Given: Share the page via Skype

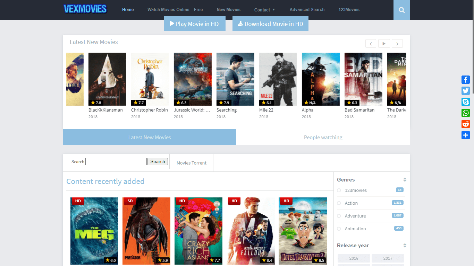Looking at the screenshot, I should 466,102.
